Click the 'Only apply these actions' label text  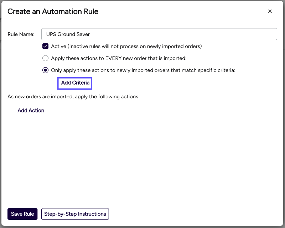click(143, 70)
